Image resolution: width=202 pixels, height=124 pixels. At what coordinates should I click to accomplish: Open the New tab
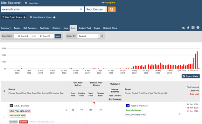point(66,28)
